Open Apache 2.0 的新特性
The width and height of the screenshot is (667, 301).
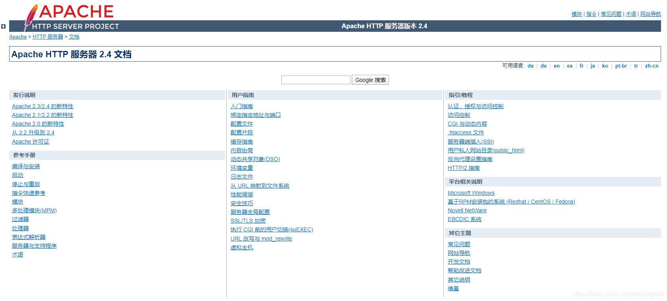(x=38, y=124)
